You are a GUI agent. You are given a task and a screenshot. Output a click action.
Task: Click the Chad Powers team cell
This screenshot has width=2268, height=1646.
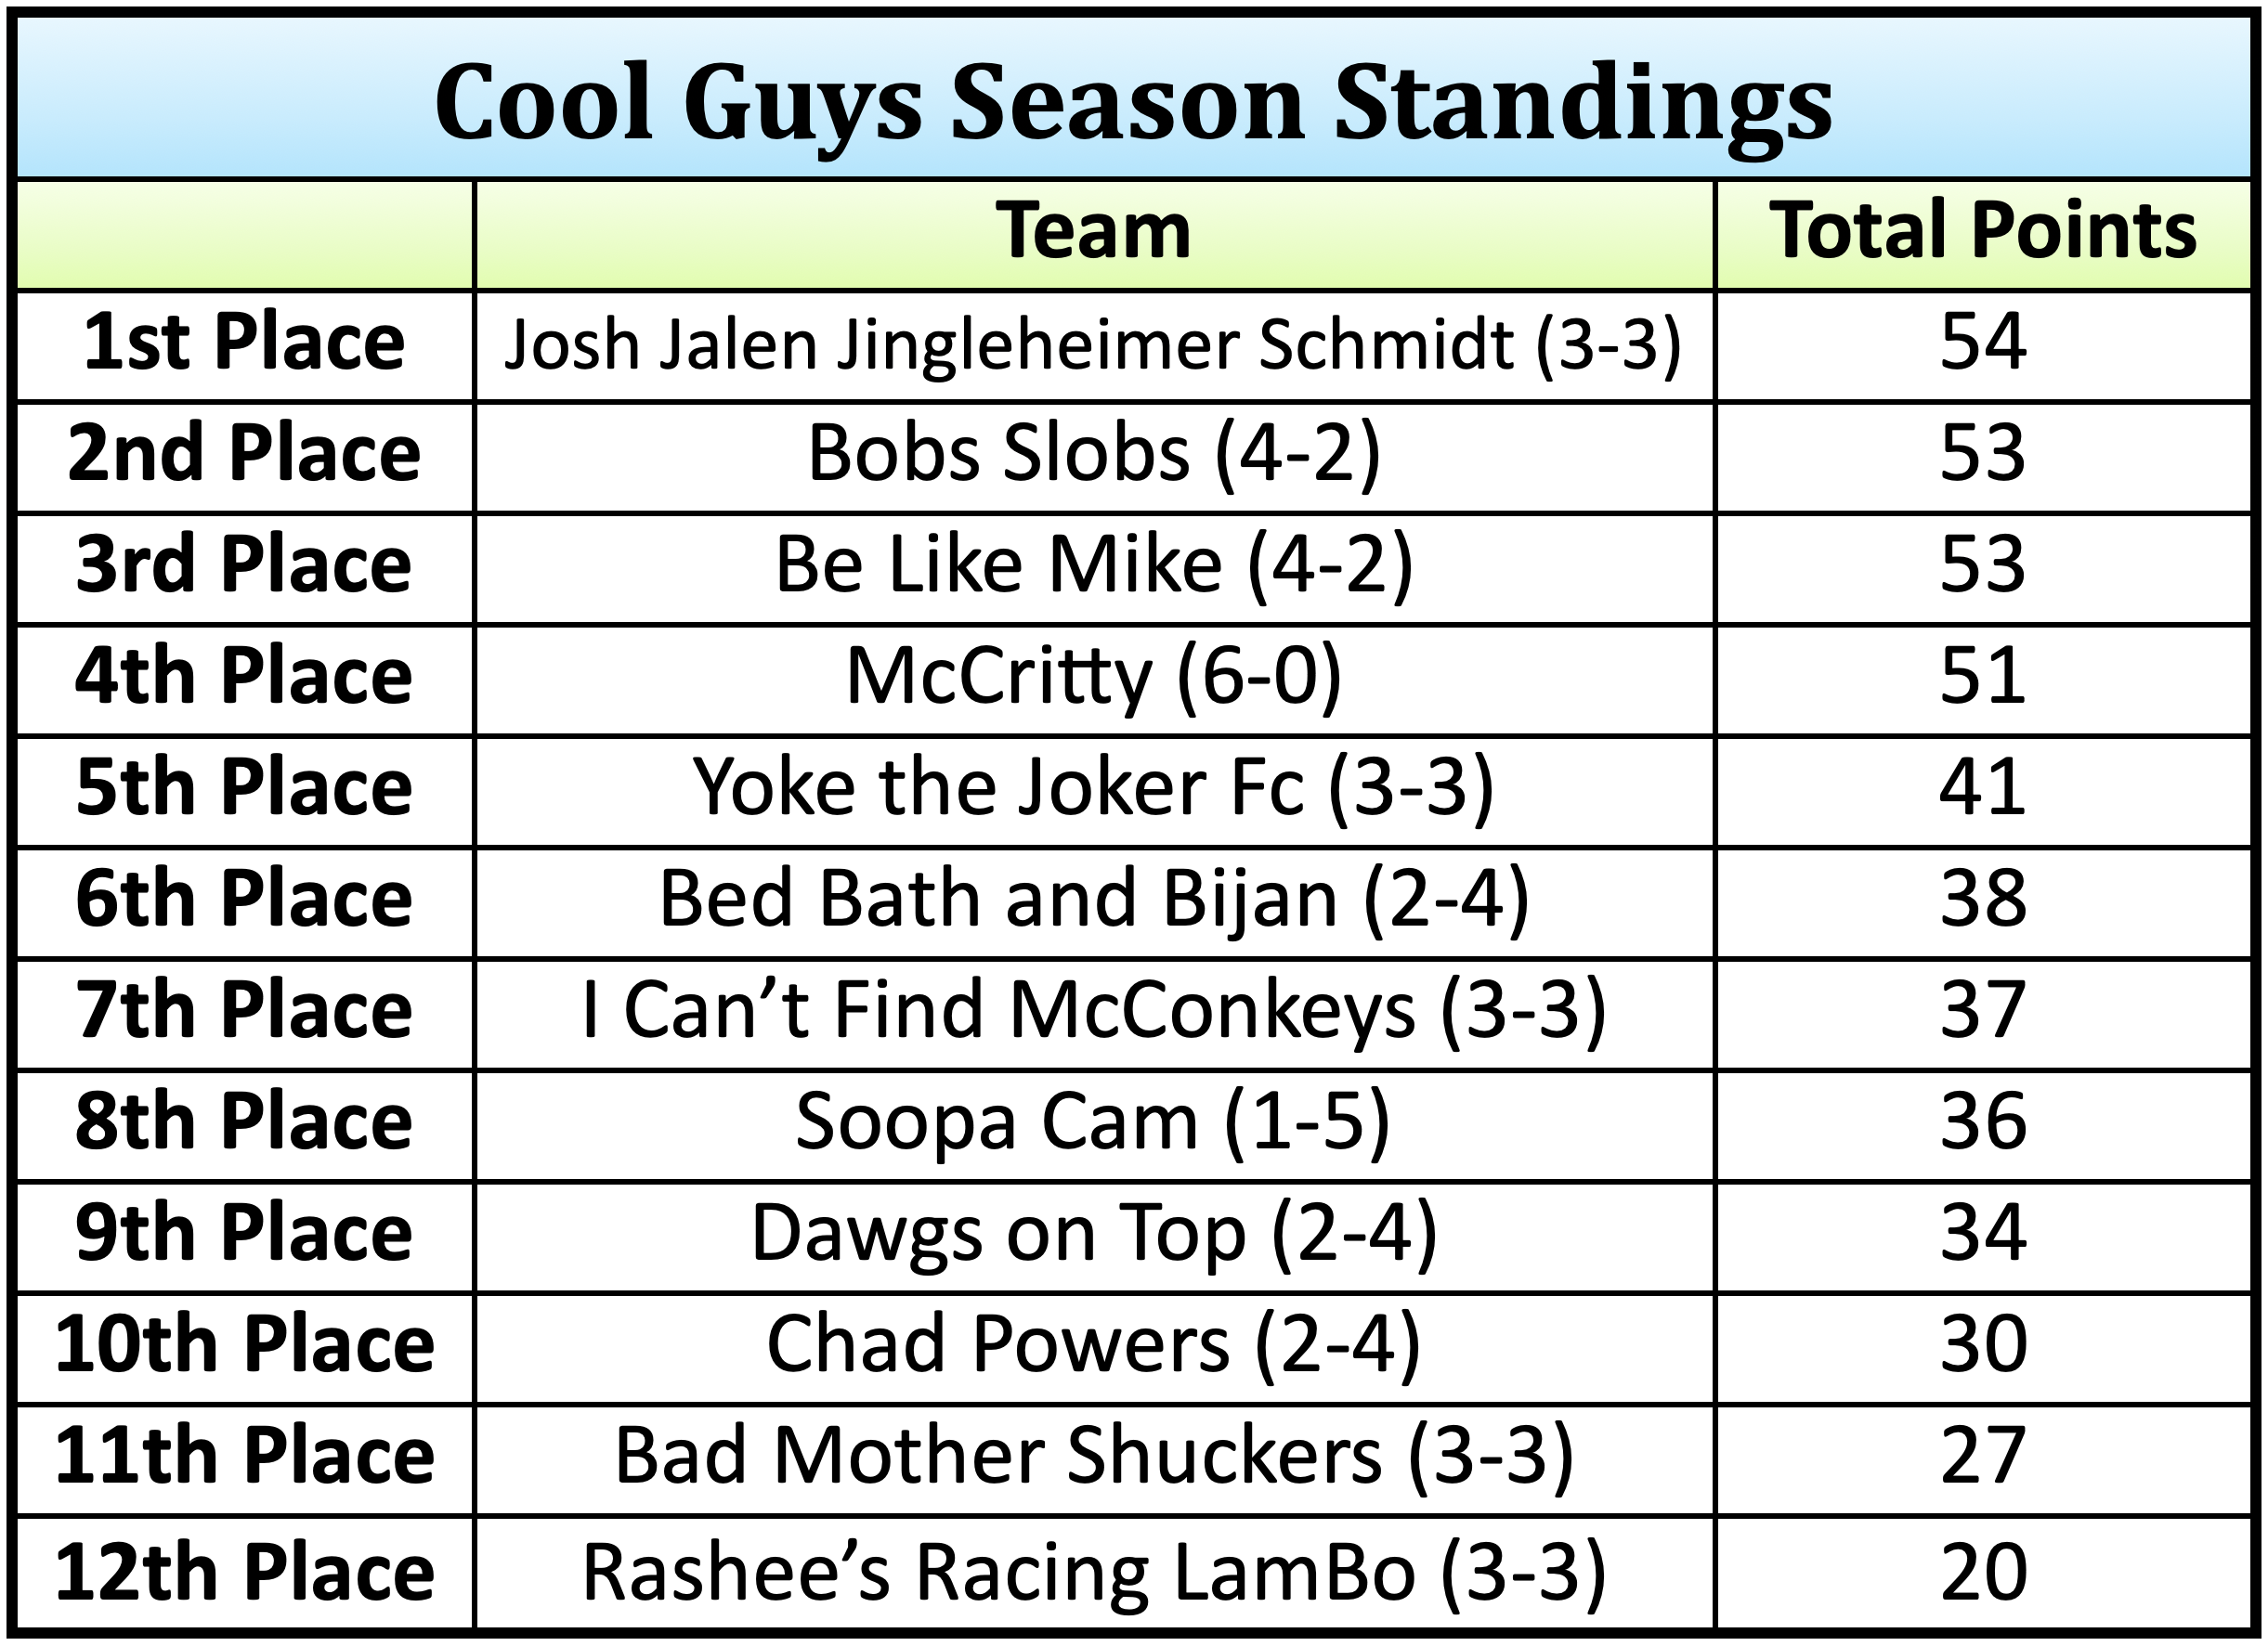point(1093,1344)
